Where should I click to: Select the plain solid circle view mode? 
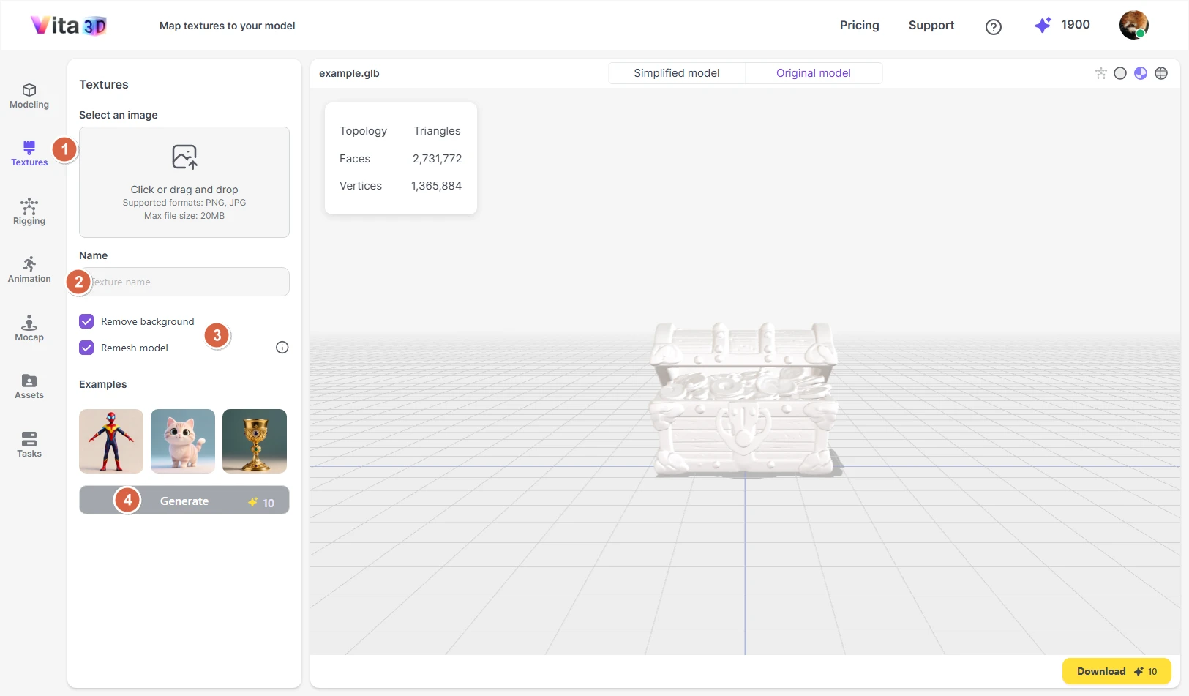pos(1120,73)
